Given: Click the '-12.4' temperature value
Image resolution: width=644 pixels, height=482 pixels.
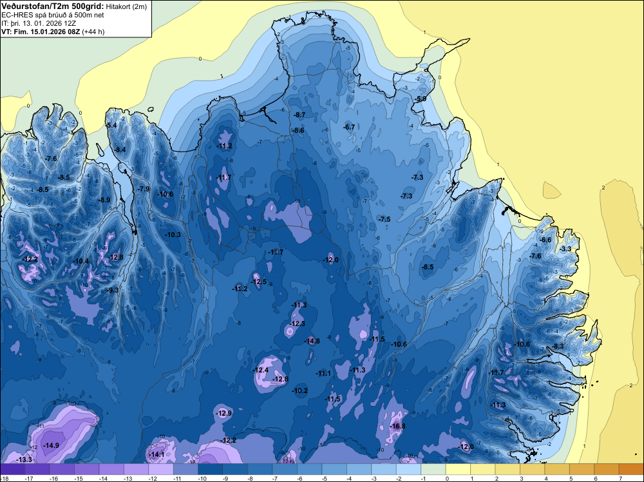Looking at the screenshot, I should click(261, 371).
